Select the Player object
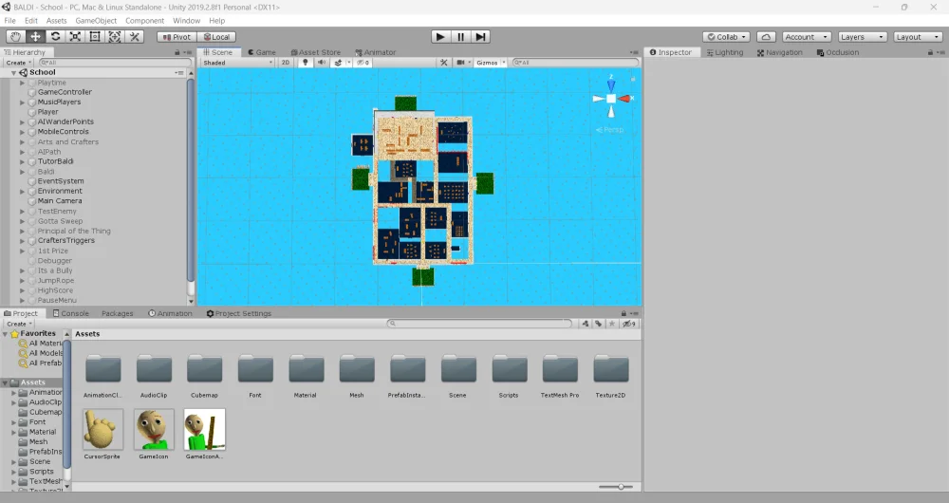 (47, 112)
